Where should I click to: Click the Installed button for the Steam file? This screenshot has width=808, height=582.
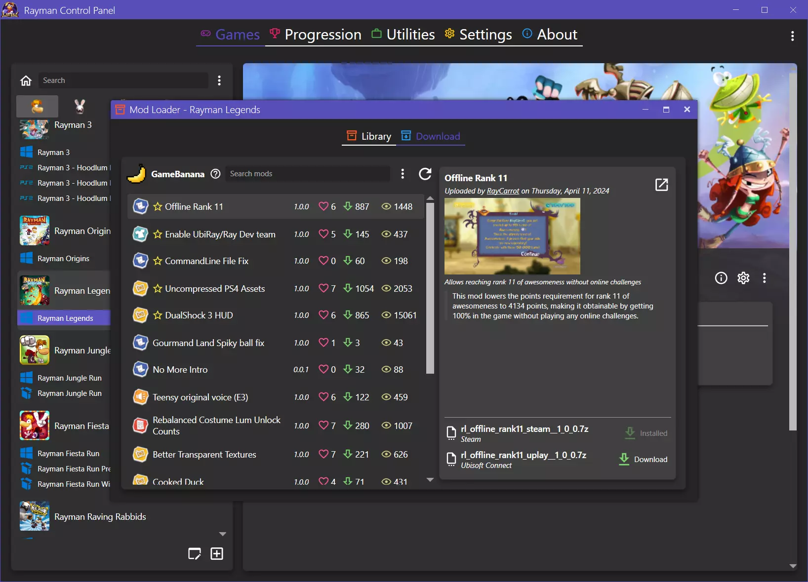[646, 433]
